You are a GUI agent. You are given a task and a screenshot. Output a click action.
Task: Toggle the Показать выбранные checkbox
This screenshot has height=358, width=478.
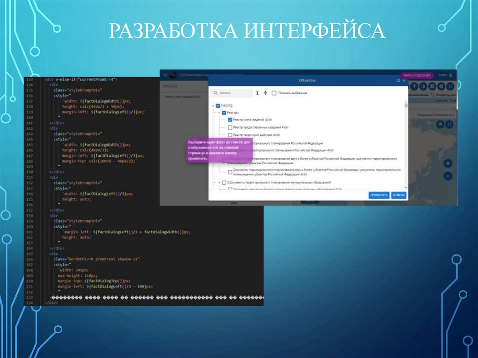tap(274, 93)
